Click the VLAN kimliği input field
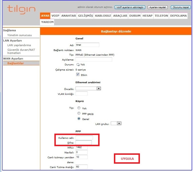The image size is (194, 172). pyautogui.click(x=82, y=94)
